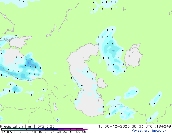Click the 2–5 mm legend swatch
The width and height of the screenshot is (172, 133).
pyautogui.click(x=23, y=129)
